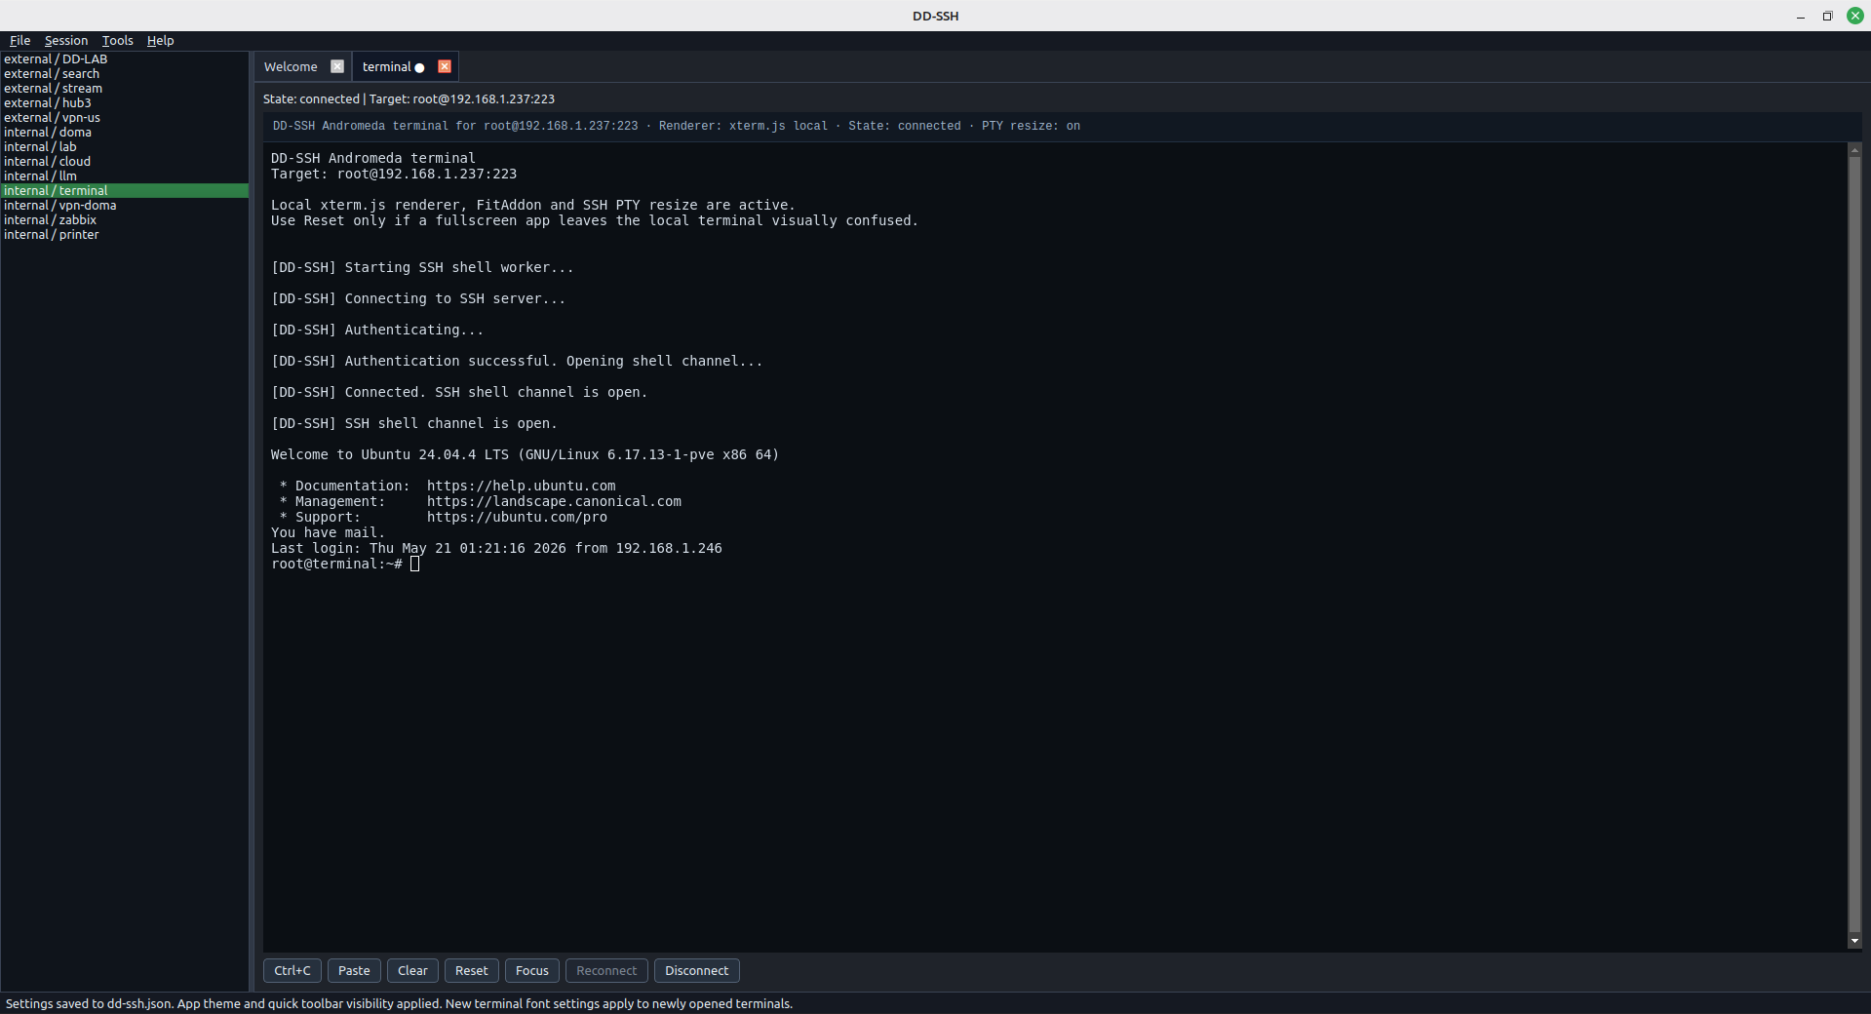Click the Paste button
This screenshot has height=1014, width=1871.
pyautogui.click(x=354, y=970)
